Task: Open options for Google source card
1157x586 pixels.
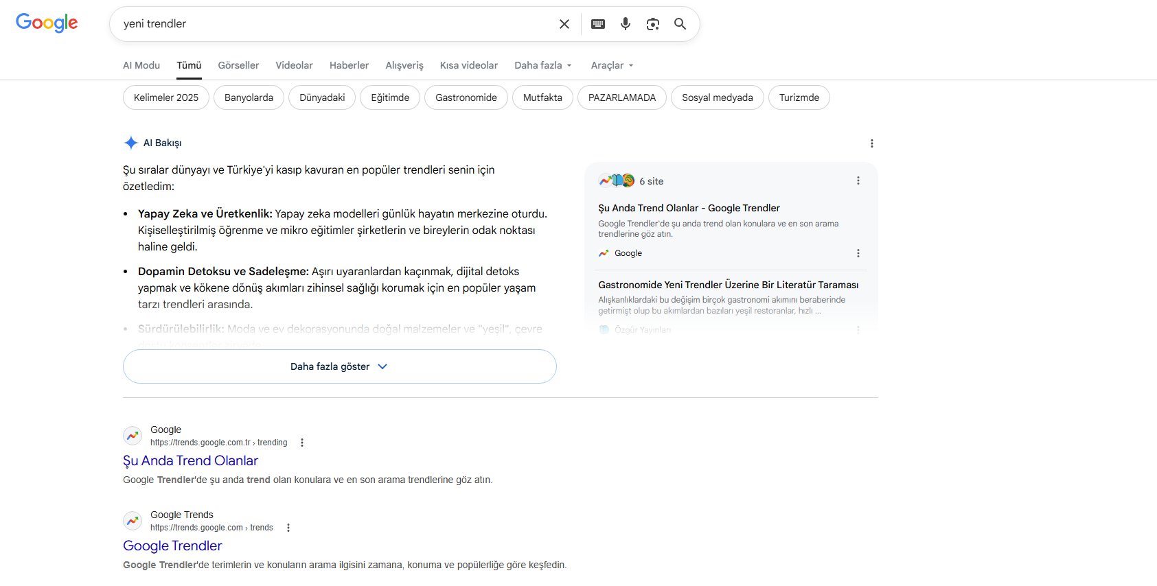Action: click(x=858, y=253)
